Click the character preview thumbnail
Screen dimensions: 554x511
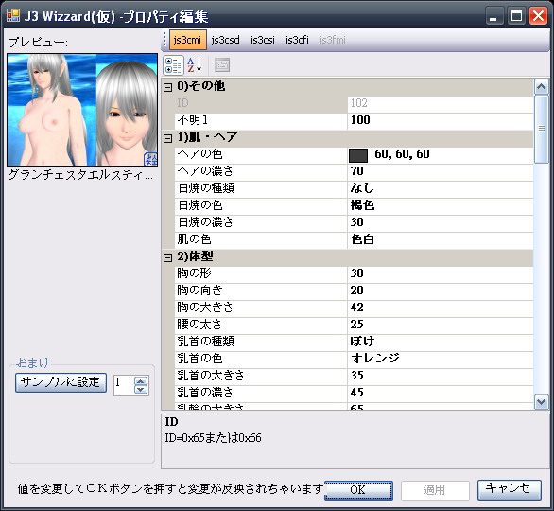point(82,110)
